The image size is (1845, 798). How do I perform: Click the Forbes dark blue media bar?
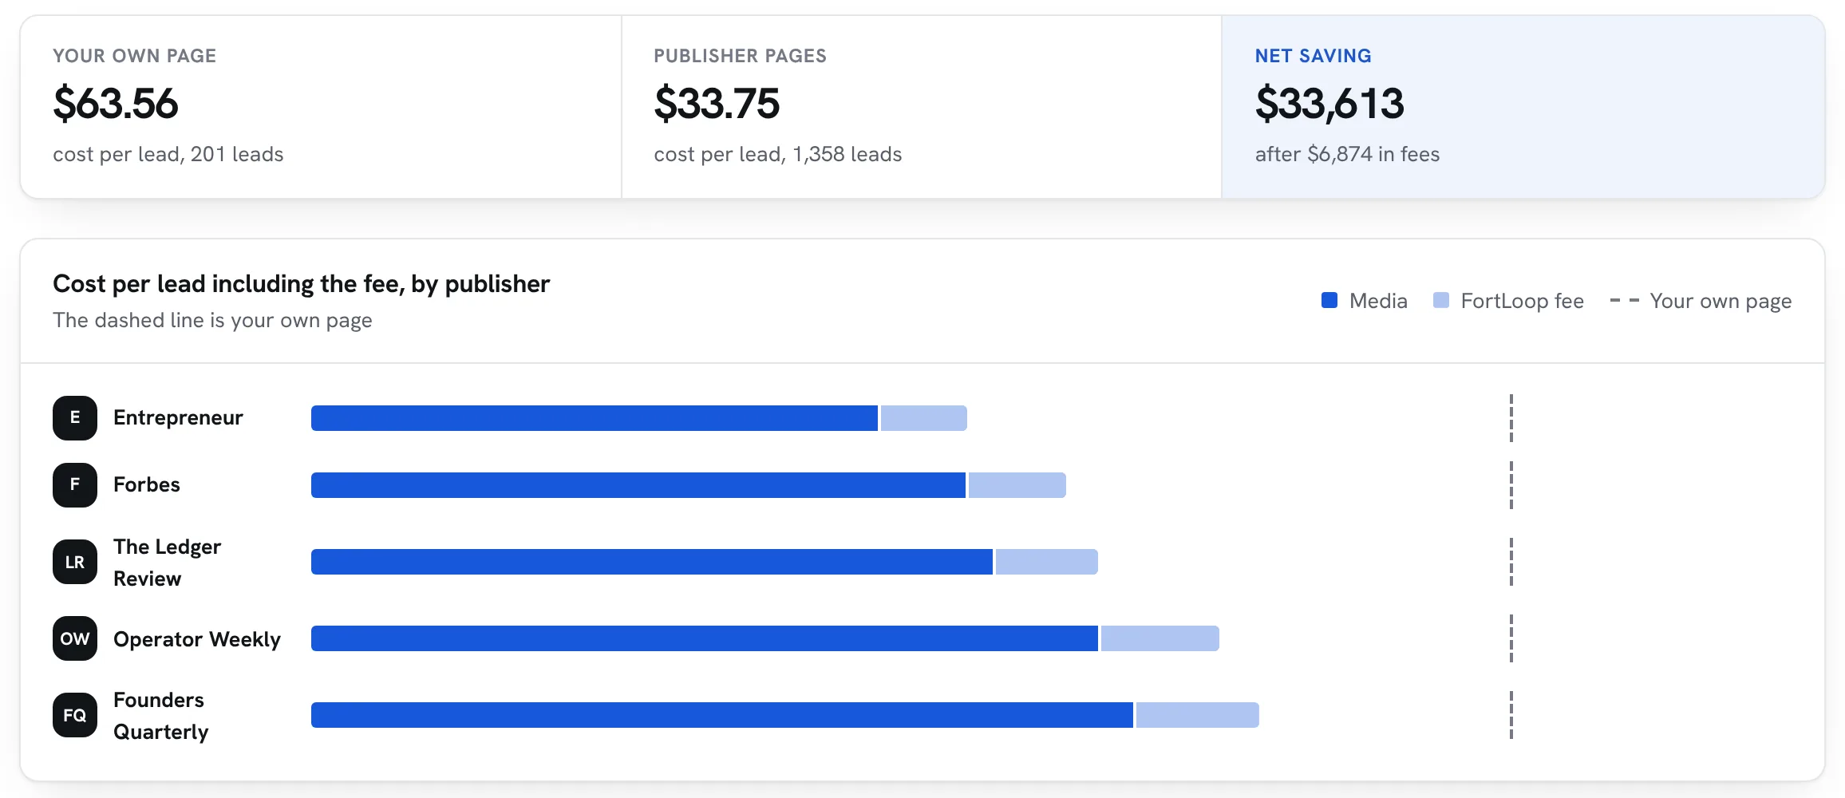coord(638,485)
